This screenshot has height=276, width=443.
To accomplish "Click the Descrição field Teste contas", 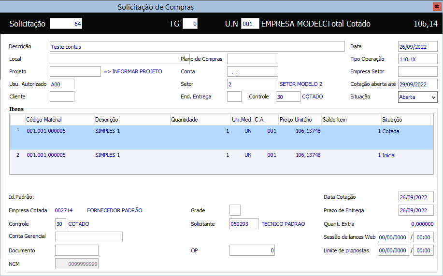I will pos(197,47).
